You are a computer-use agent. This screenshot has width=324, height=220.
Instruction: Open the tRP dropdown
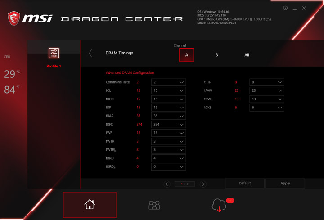click(168, 108)
